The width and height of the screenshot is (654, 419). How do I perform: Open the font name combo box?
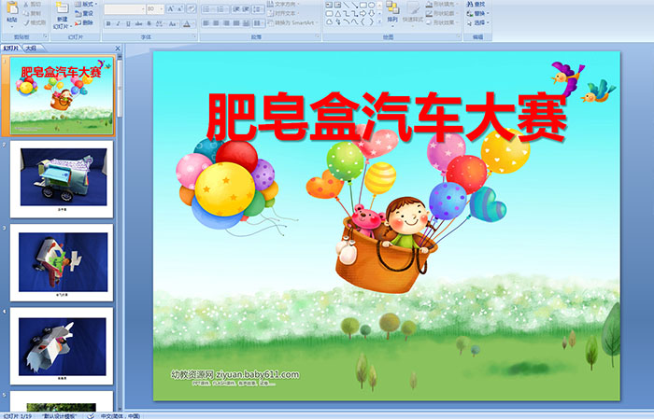click(124, 9)
